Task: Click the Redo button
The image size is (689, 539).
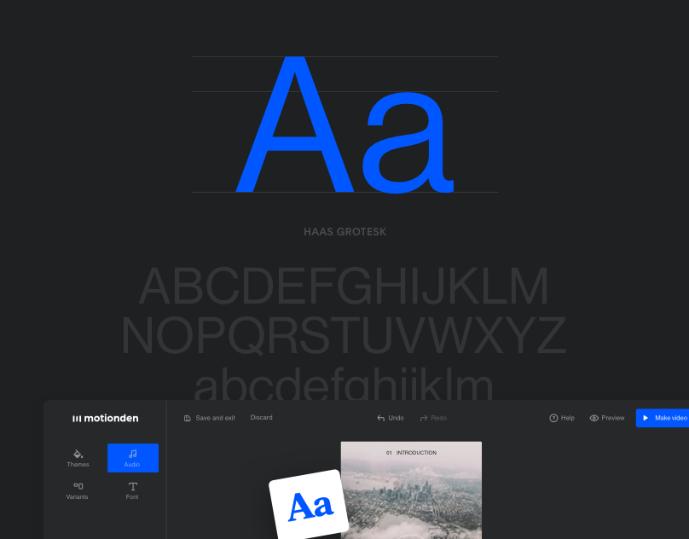Action: pyautogui.click(x=433, y=418)
